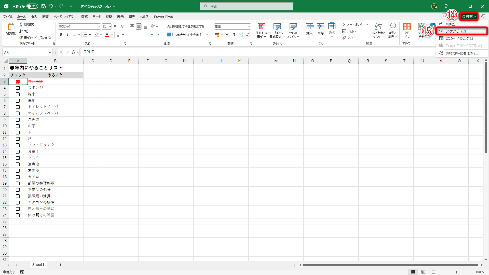
Task: Click the insert function fx icon
Action: (73, 52)
